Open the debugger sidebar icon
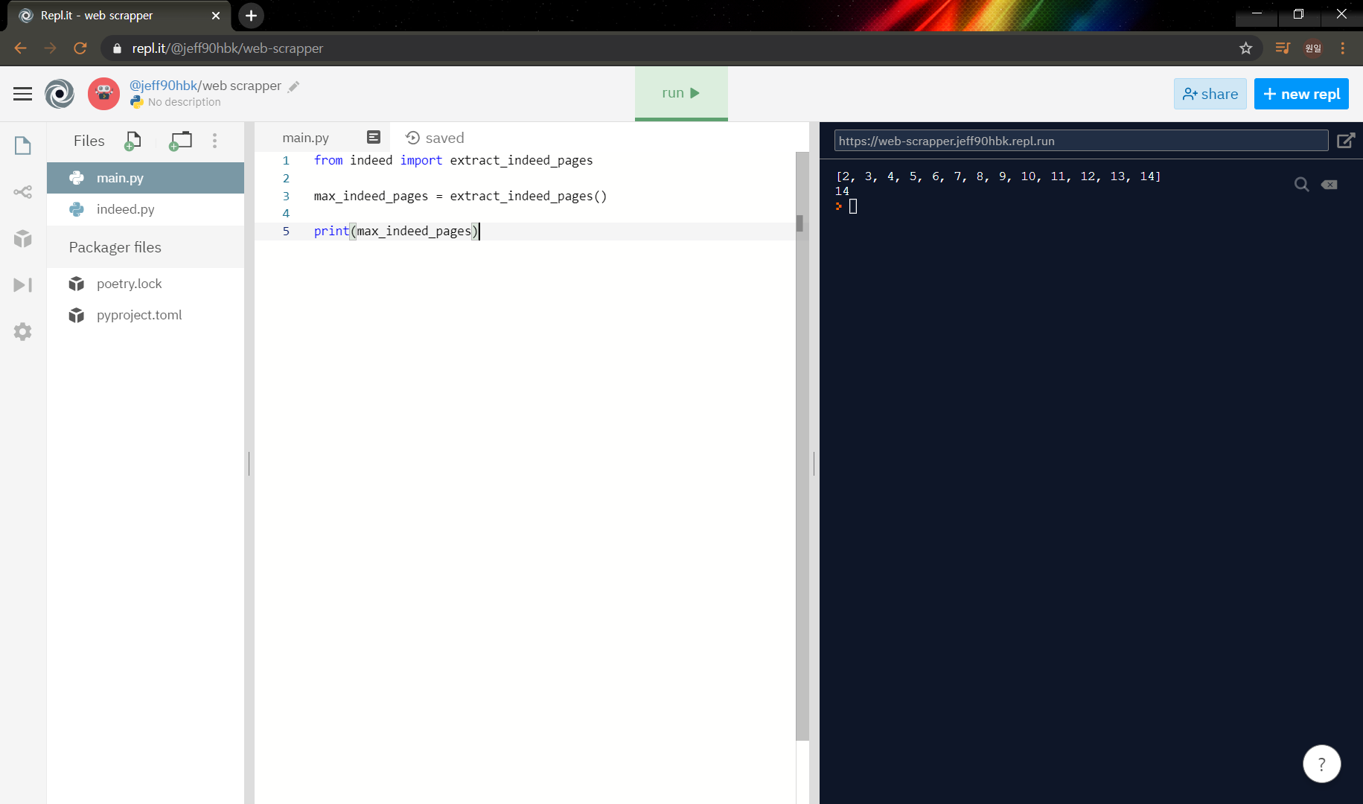 point(22,285)
